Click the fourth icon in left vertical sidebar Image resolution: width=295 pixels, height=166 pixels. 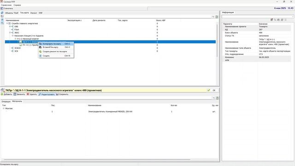[x=2, y=23]
